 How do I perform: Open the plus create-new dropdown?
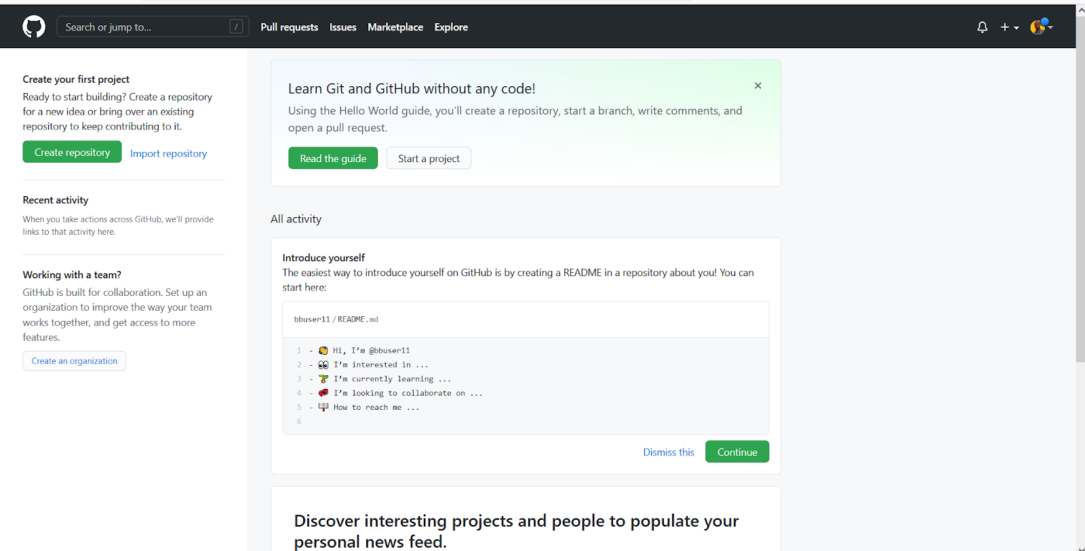point(1010,27)
